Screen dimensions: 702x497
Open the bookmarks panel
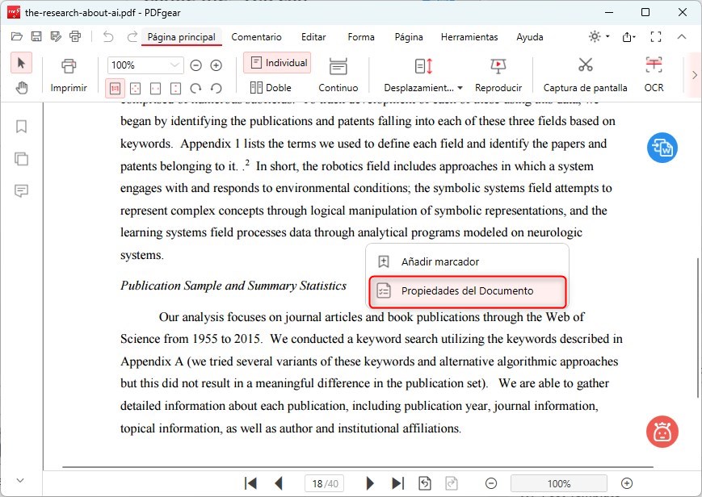point(21,127)
